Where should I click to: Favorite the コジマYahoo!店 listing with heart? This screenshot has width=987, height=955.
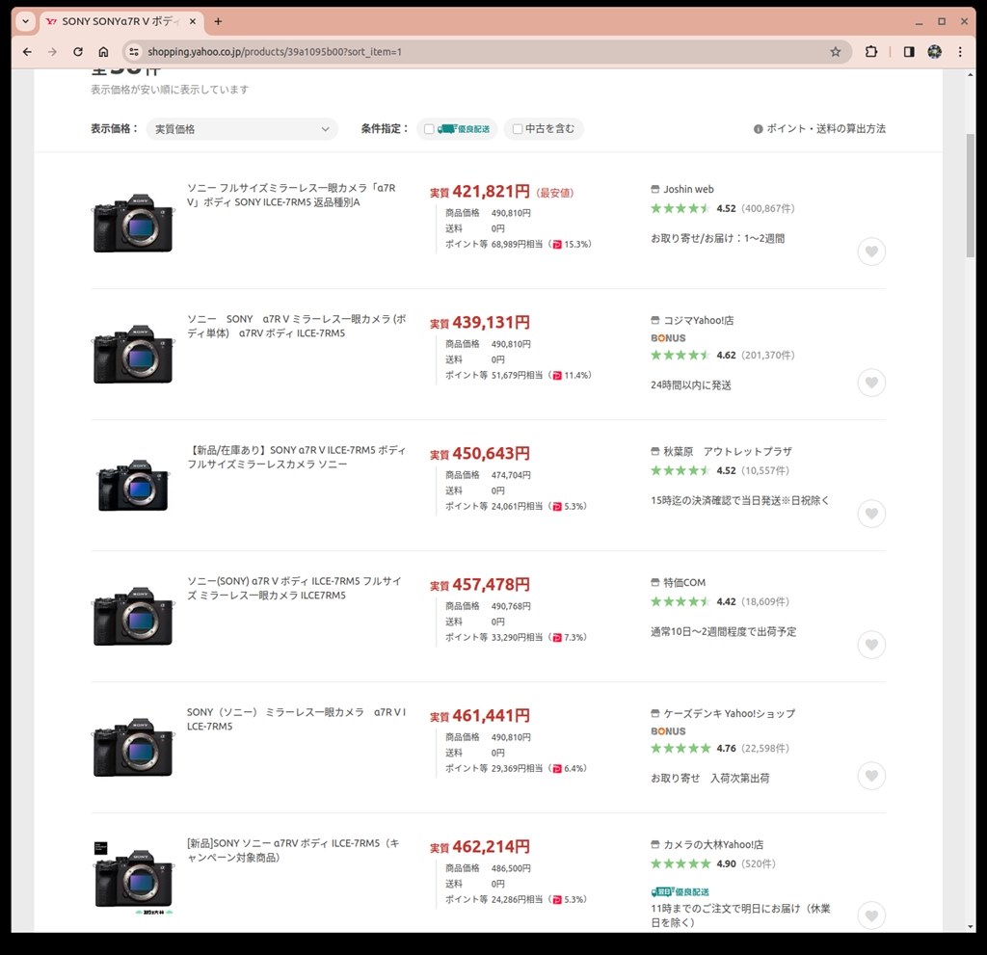871,383
